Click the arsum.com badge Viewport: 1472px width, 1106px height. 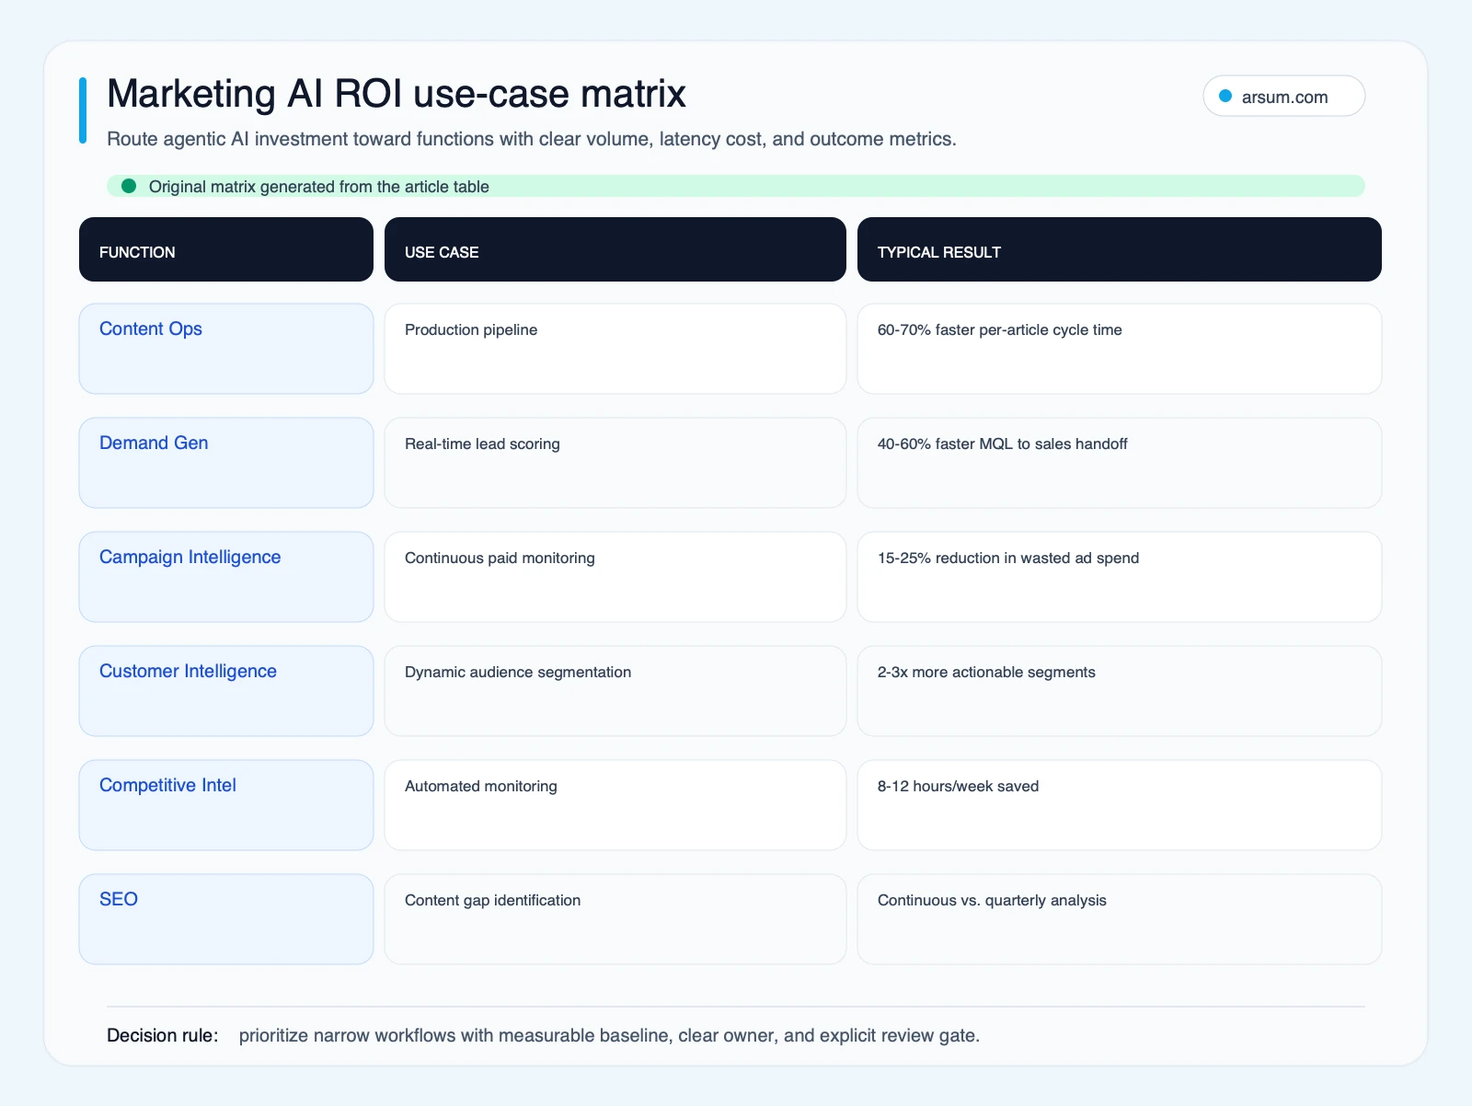tap(1283, 97)
